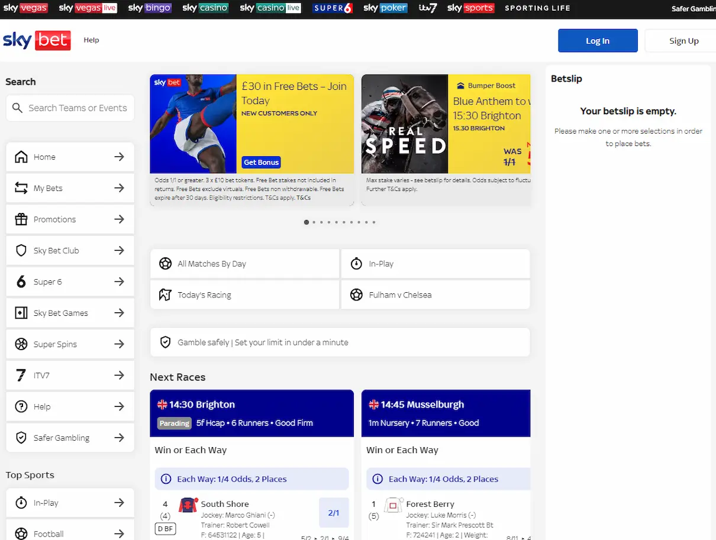Open the Safer Gambling row arrow
Screen dimensions: 716x540
(x=119, y=438)
